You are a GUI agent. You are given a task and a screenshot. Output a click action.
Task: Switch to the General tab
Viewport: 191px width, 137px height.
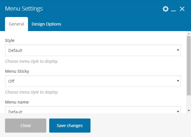coord(17,24)
